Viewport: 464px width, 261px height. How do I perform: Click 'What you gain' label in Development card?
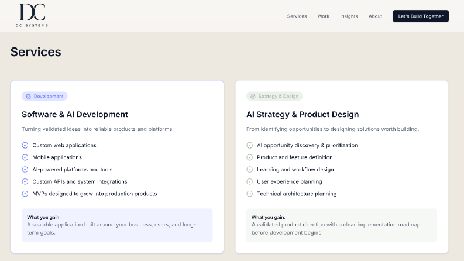tap(44, 217)
